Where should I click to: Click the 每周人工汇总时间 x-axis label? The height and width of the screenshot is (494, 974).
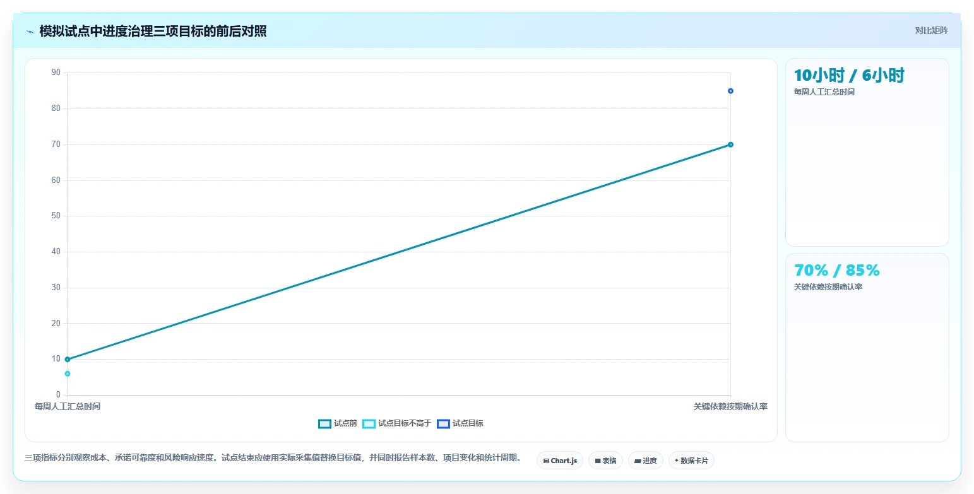68,406
